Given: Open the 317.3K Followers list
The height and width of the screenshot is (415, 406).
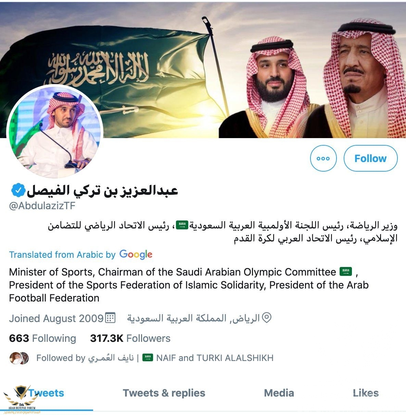Looking at the screenshot, I should click(x=130, y=338).
